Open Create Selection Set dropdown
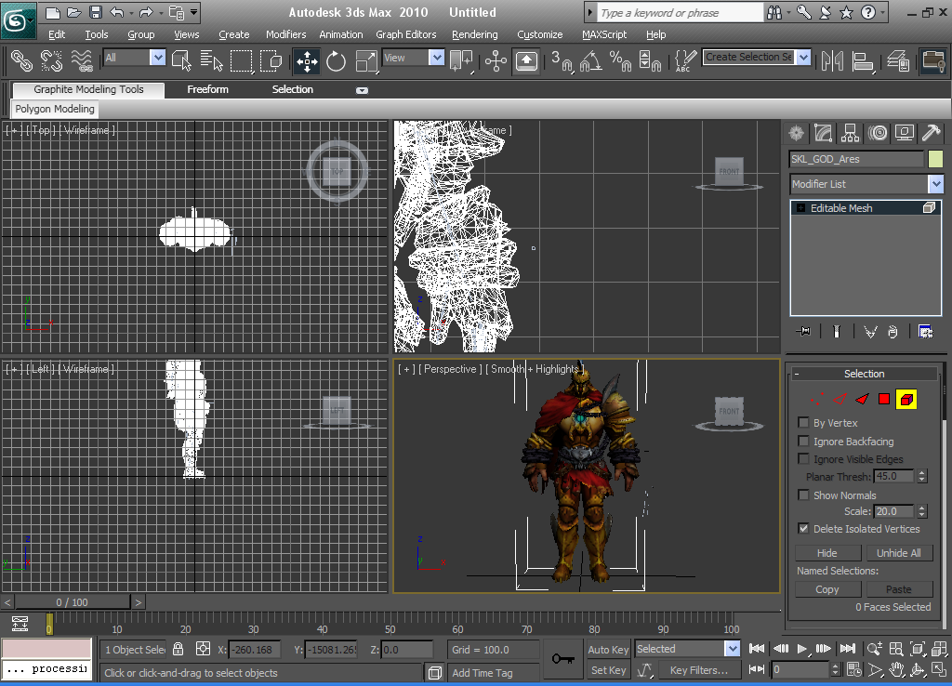This screenshot has width=952, height=686. pyautogui.click(x=803, y=57)
